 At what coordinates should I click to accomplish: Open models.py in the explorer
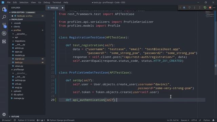click(20, 55)
